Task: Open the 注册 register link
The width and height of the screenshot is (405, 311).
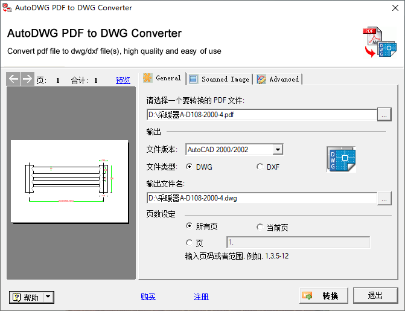Action: coord(201,297)
